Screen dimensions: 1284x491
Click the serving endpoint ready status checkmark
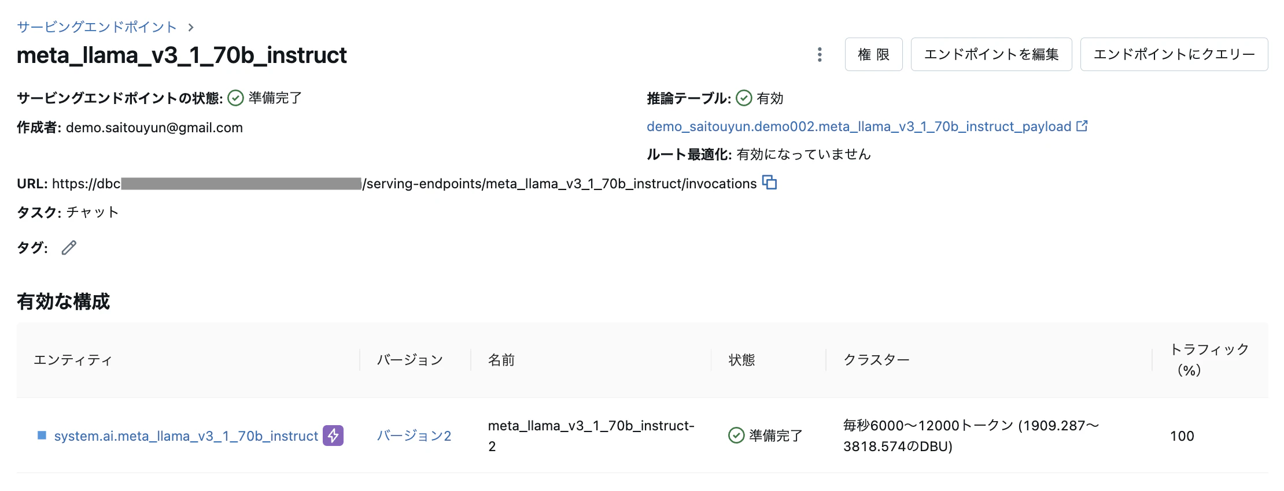tap(235, 98)
